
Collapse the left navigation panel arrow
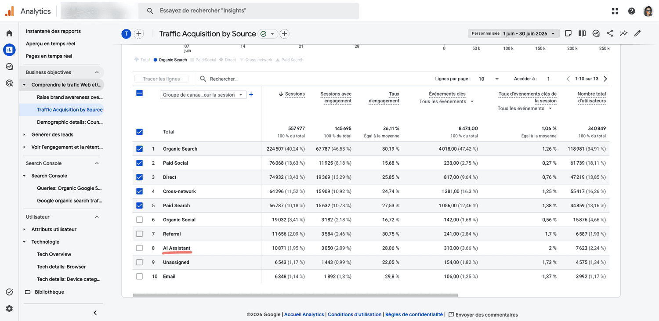(x=95, y=313)
